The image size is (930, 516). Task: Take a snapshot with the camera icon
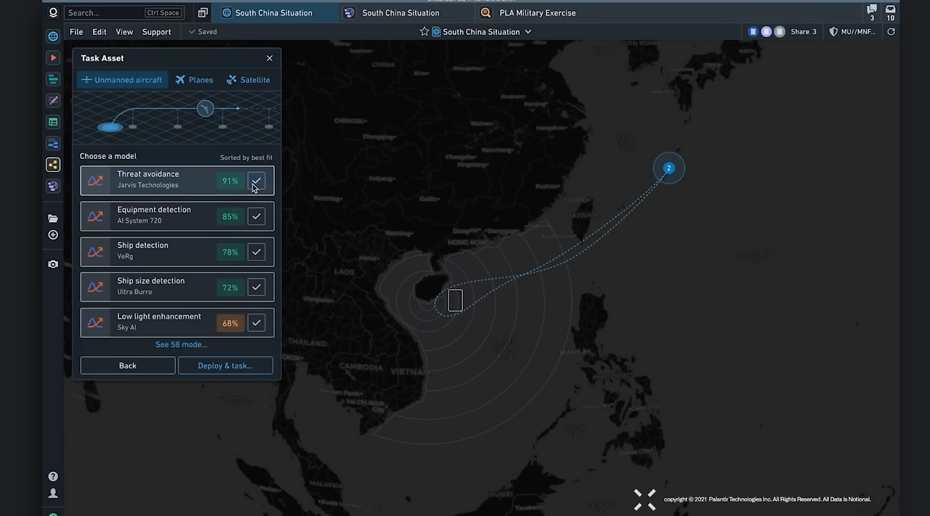[x=53, y=264]
